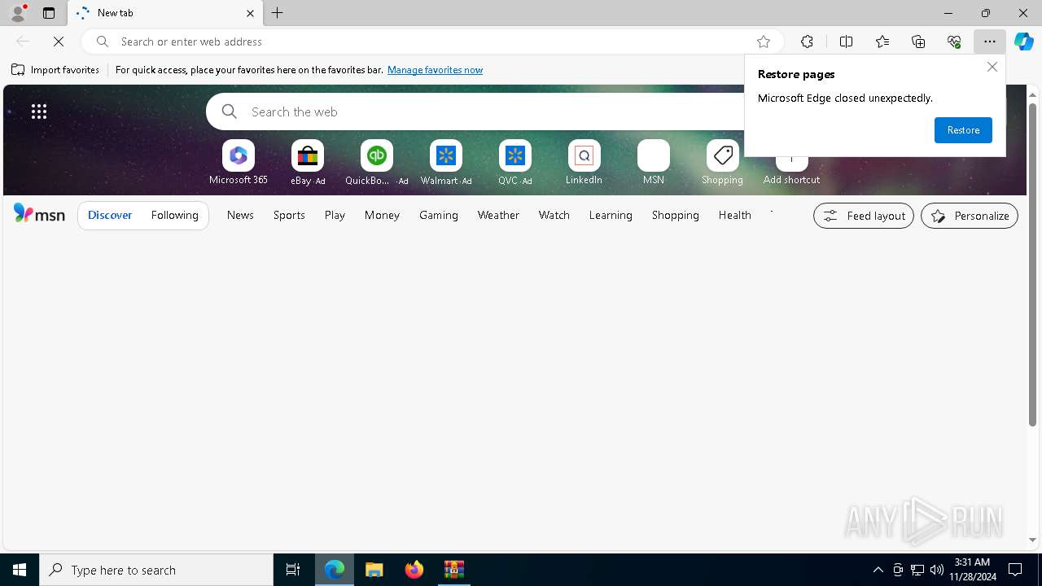Switch to the Following tab
The image size is (1042, 586).
click(x=174, y=215)
